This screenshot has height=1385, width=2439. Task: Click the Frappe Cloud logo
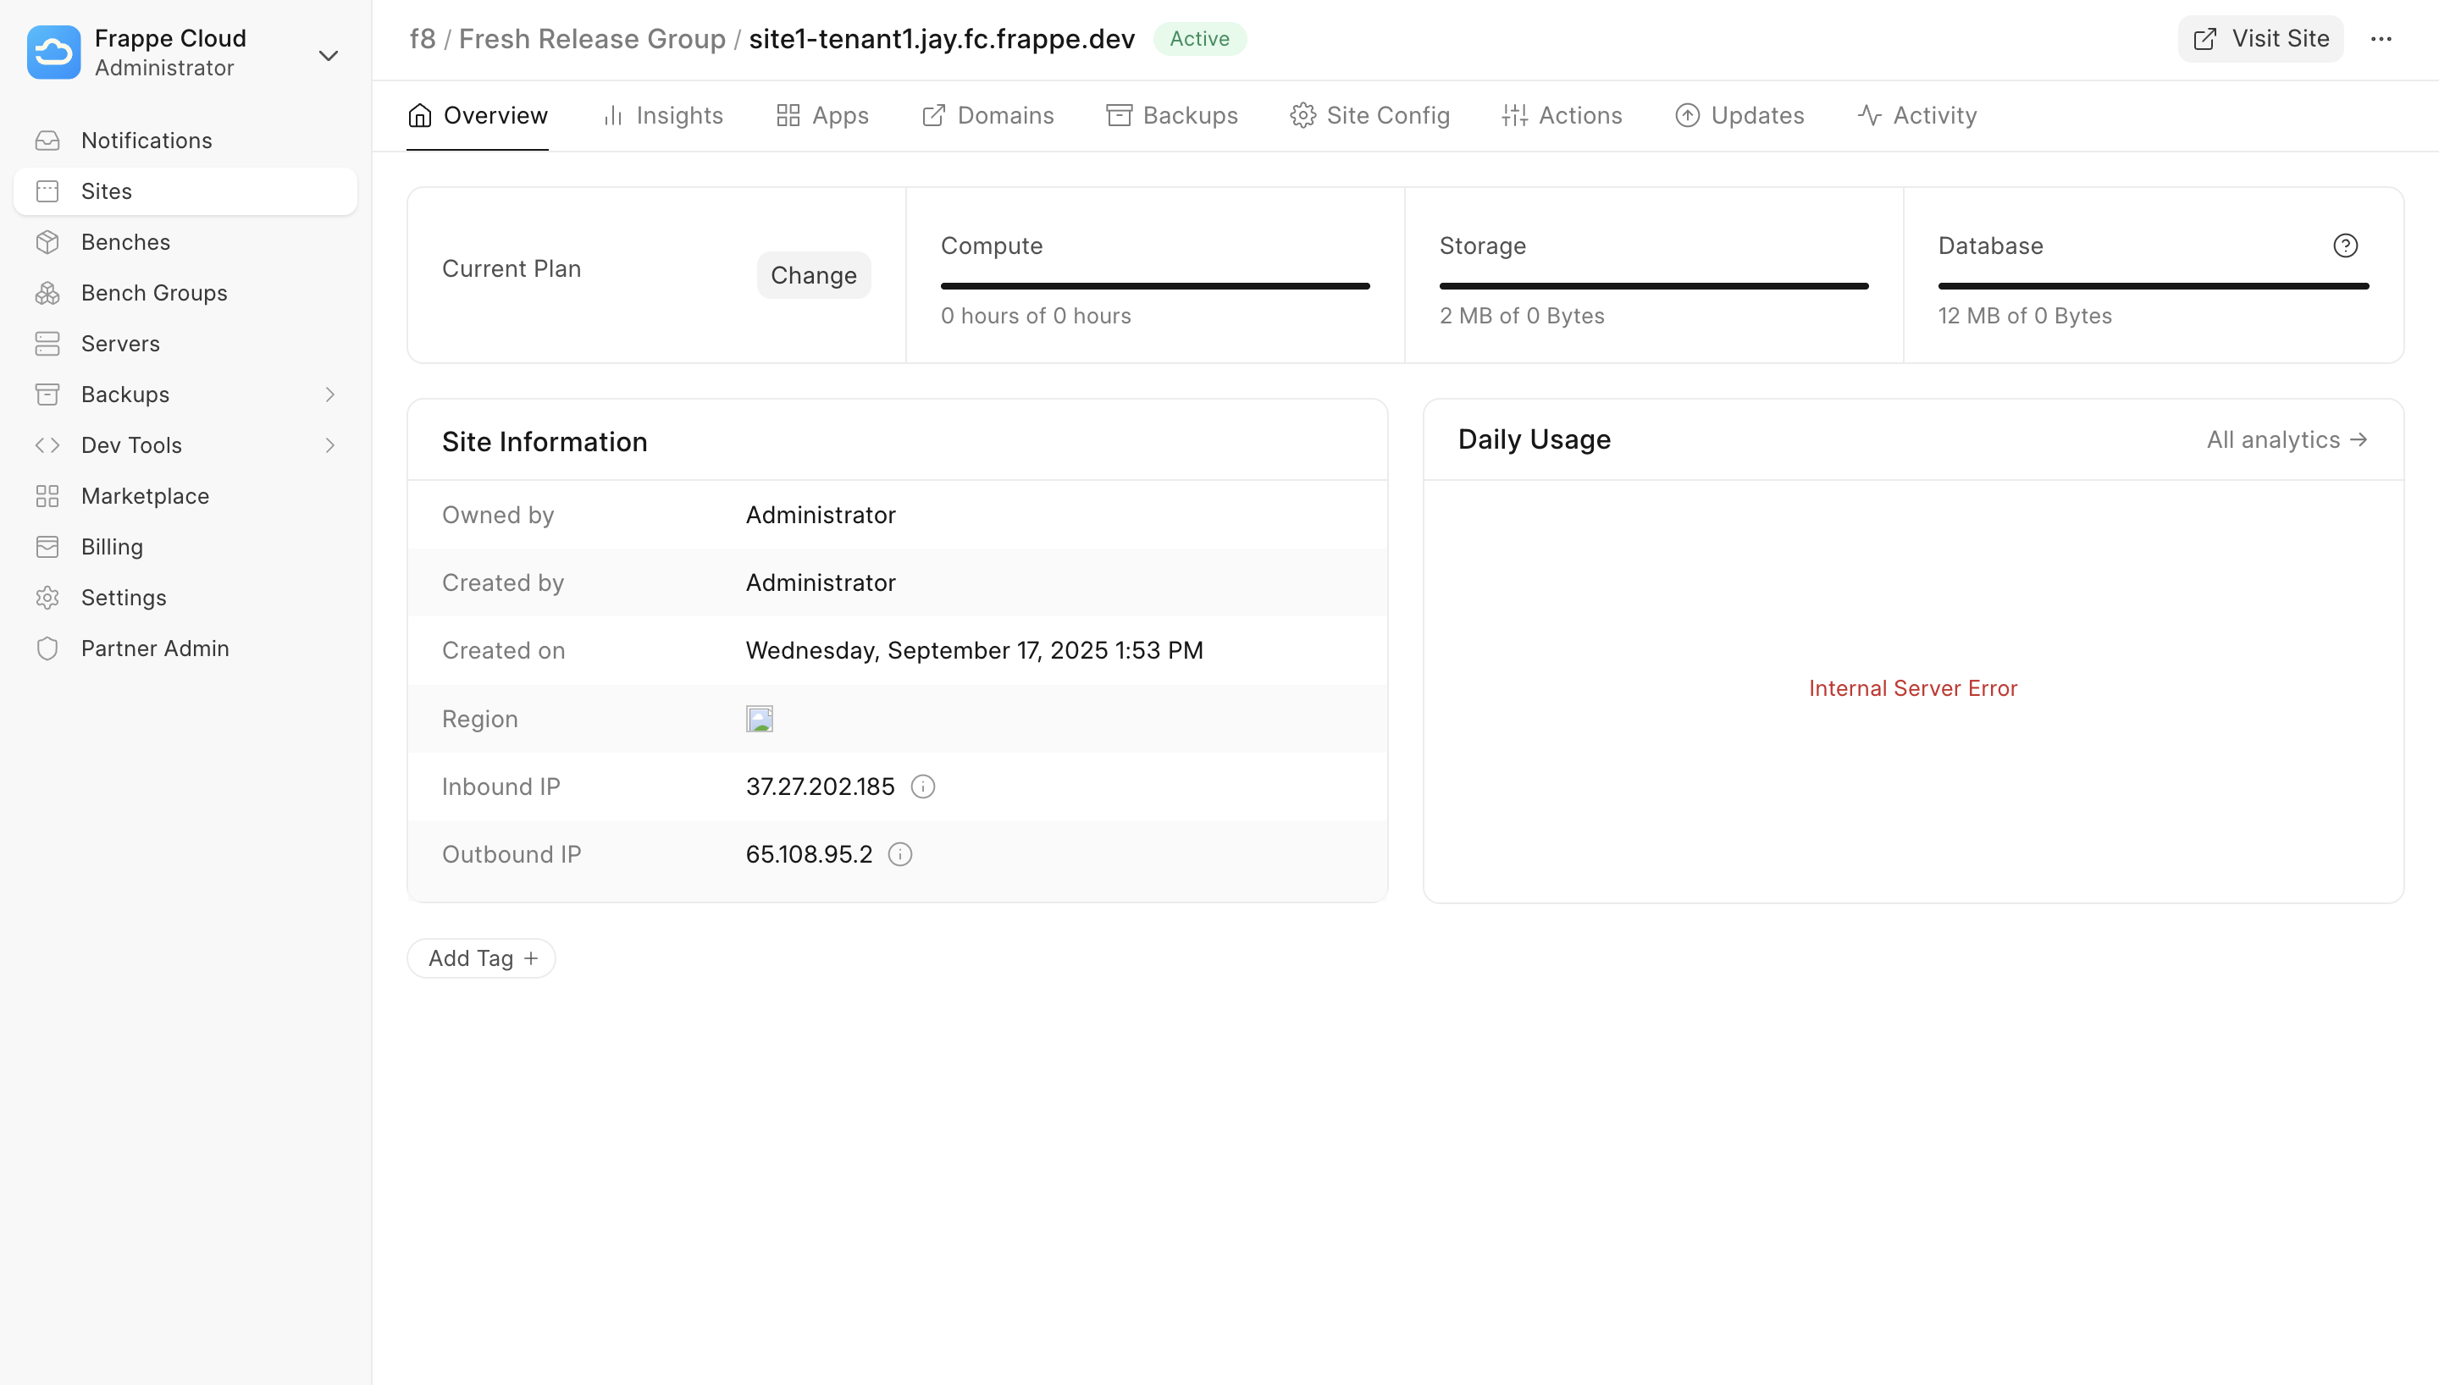click(53, 52)
